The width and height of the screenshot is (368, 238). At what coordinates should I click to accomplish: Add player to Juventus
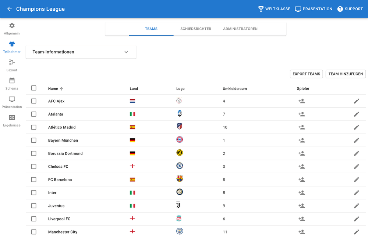click(302, 206)
